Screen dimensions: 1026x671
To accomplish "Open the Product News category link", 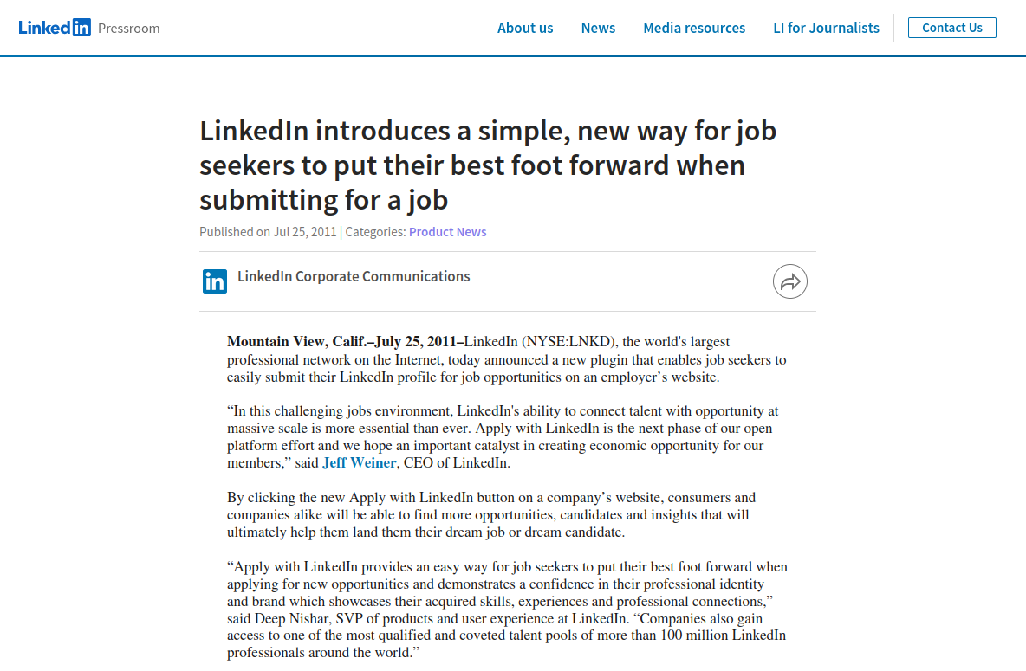I will coord(447,232).
